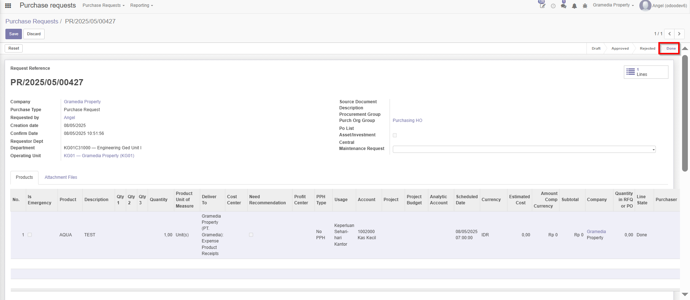The width and height of the screenshot is (690, 300).
Task: Select the Draft status stage
Action: (x=596, y=49)
